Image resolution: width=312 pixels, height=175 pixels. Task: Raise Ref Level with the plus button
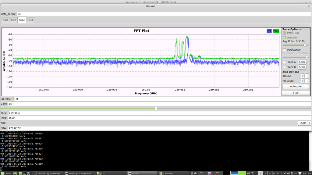click(302, 81)
